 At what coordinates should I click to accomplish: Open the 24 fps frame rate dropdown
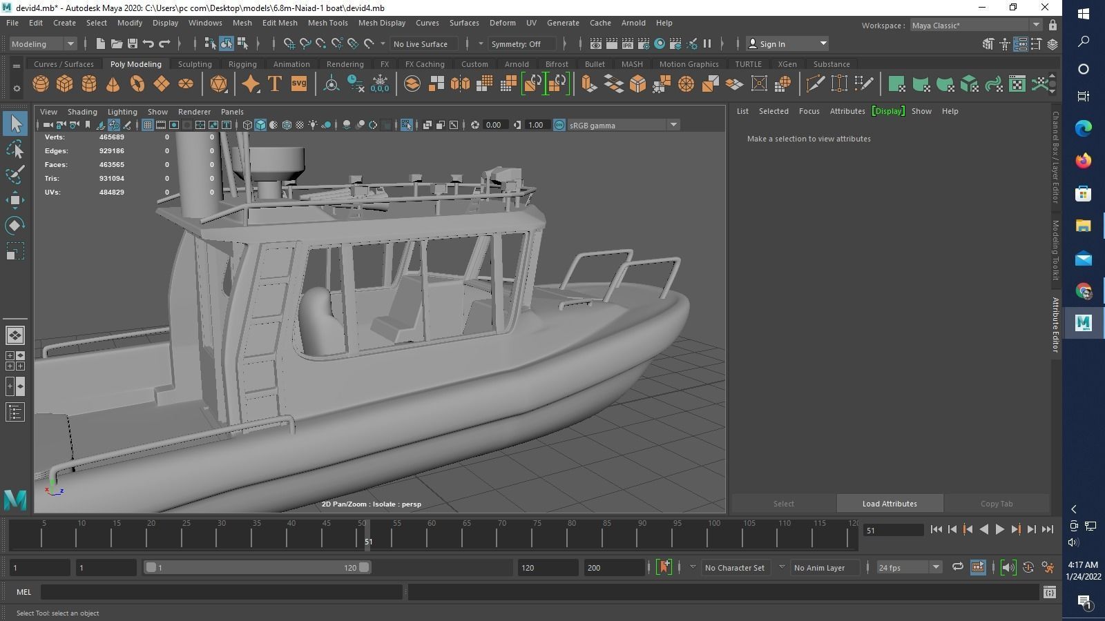pyautogui.click(x=909, y=567)
